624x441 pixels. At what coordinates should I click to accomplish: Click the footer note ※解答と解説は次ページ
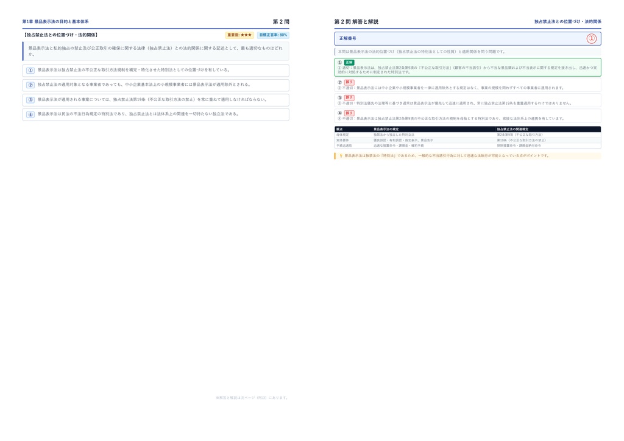(252, 398)
